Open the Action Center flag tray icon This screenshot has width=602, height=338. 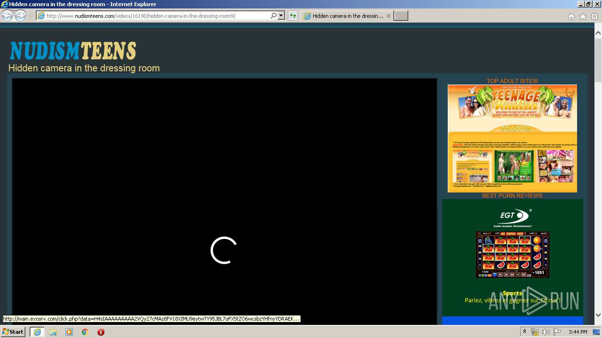point(557,332)
